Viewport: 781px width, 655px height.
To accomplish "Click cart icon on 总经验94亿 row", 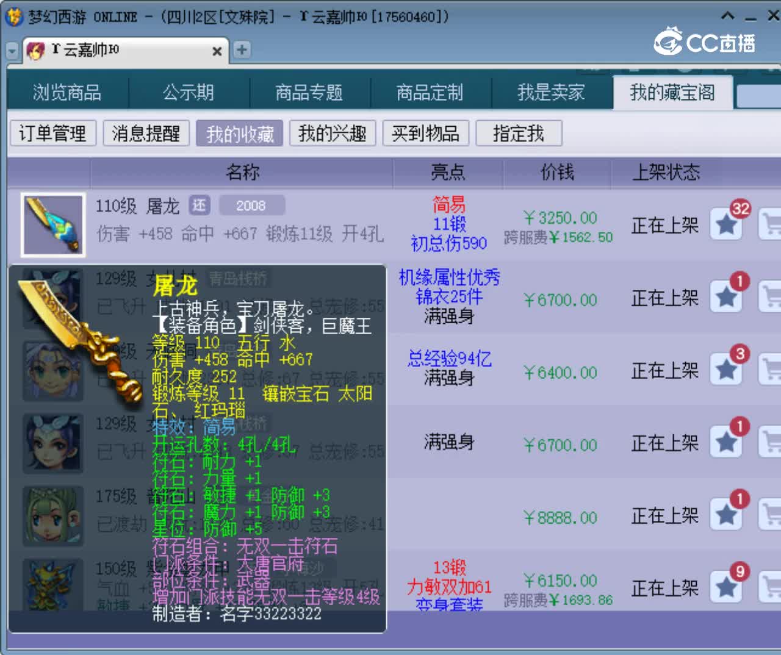I will [770, 370].
